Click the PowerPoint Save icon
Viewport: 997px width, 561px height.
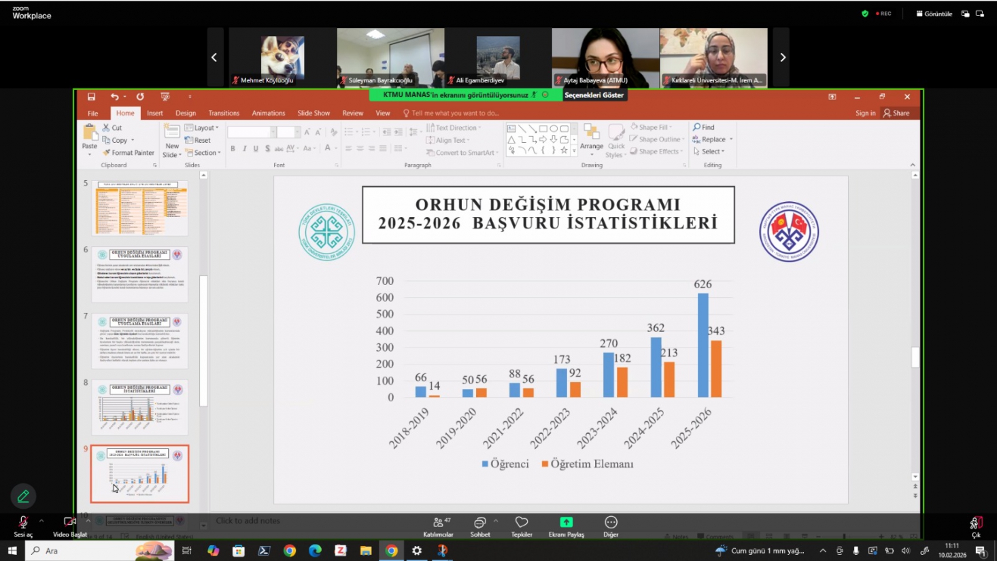[91, 97]
